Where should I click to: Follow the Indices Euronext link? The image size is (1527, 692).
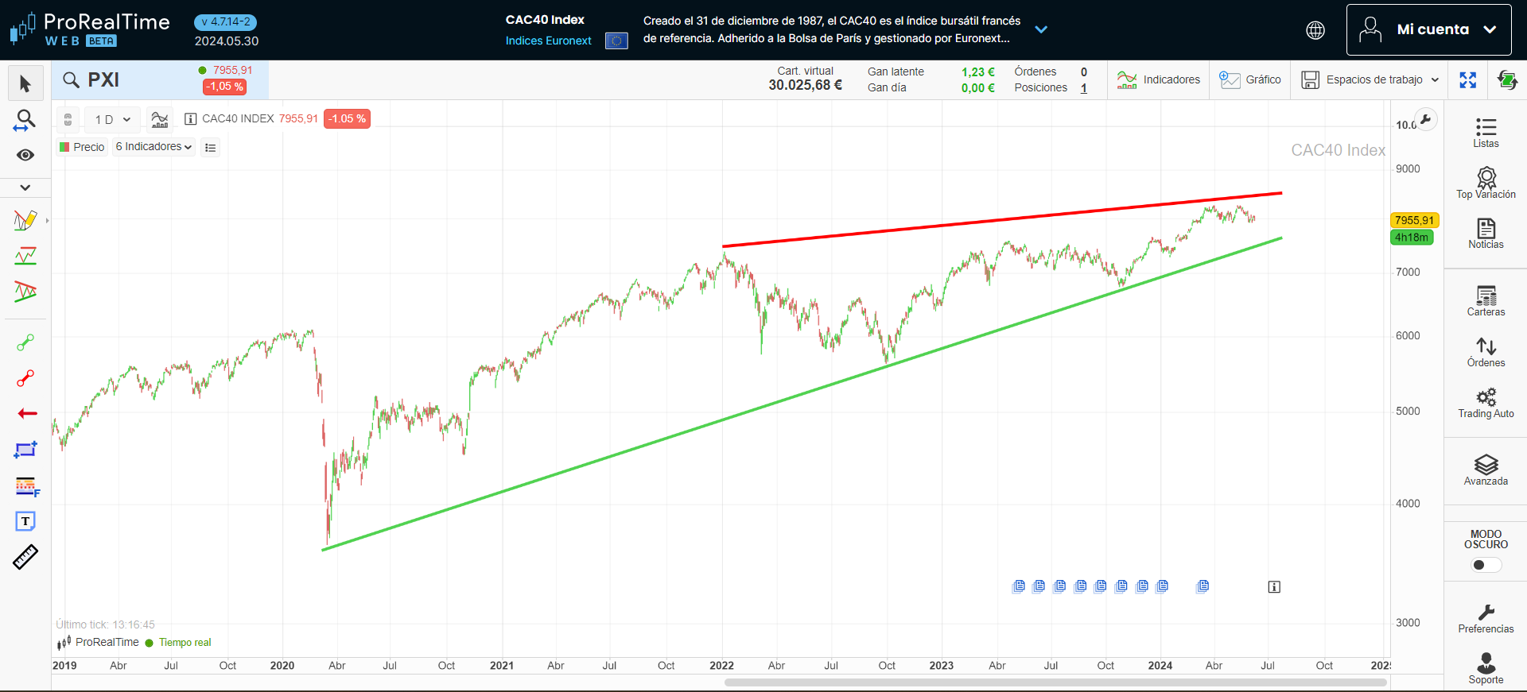(x=548, y=41)
